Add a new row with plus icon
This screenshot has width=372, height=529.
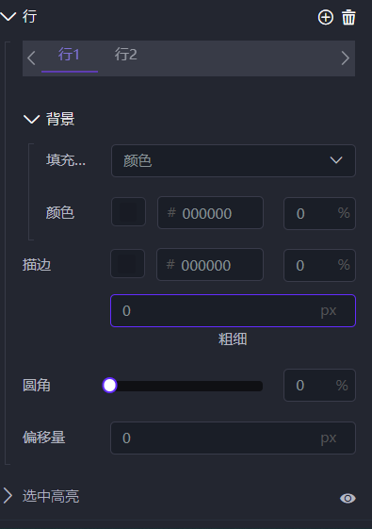point(326,17)
